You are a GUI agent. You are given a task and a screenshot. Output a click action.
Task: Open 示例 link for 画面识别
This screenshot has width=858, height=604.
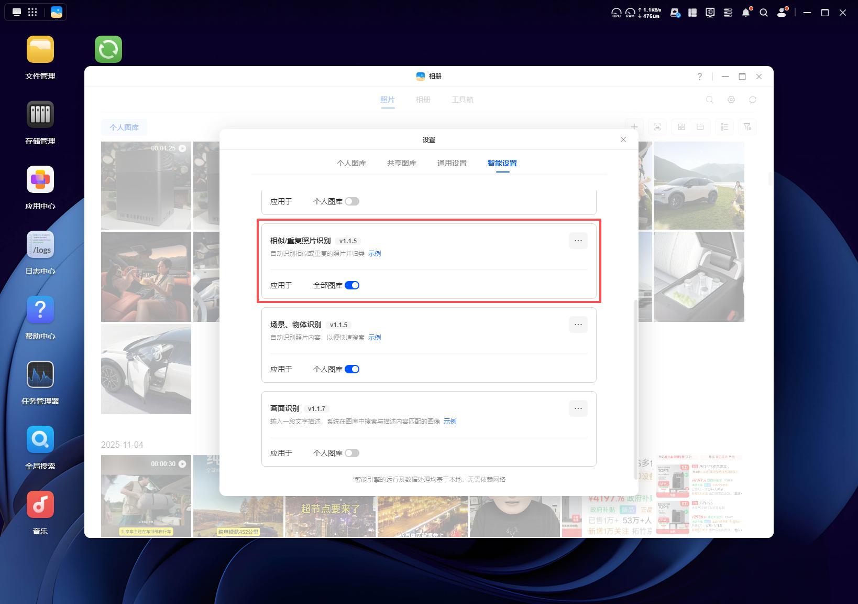point(450,422)
